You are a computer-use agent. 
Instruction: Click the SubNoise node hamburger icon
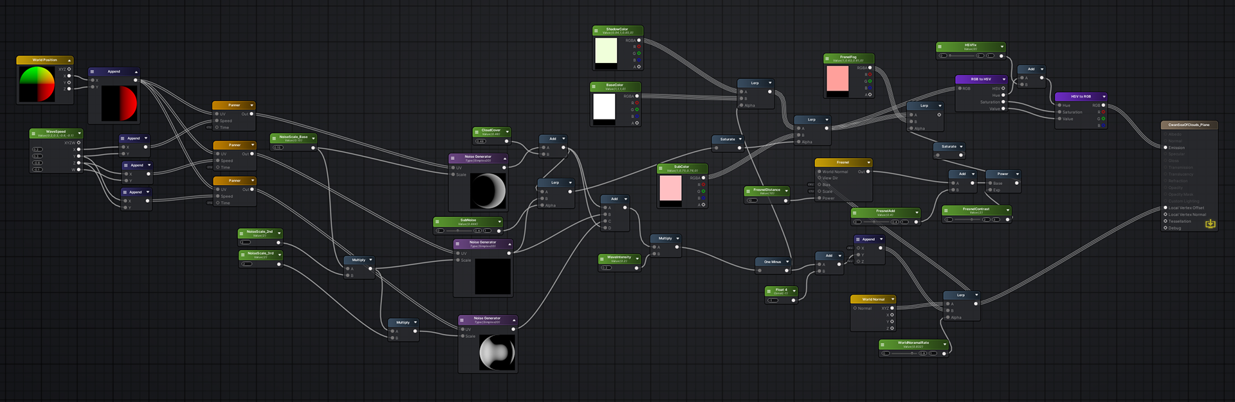[x=437, y=222]
